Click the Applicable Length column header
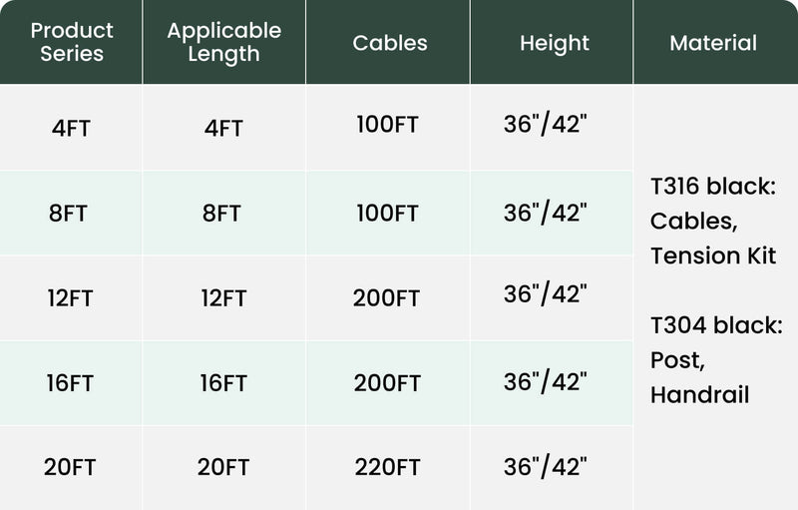 click(x=223, y=42)
